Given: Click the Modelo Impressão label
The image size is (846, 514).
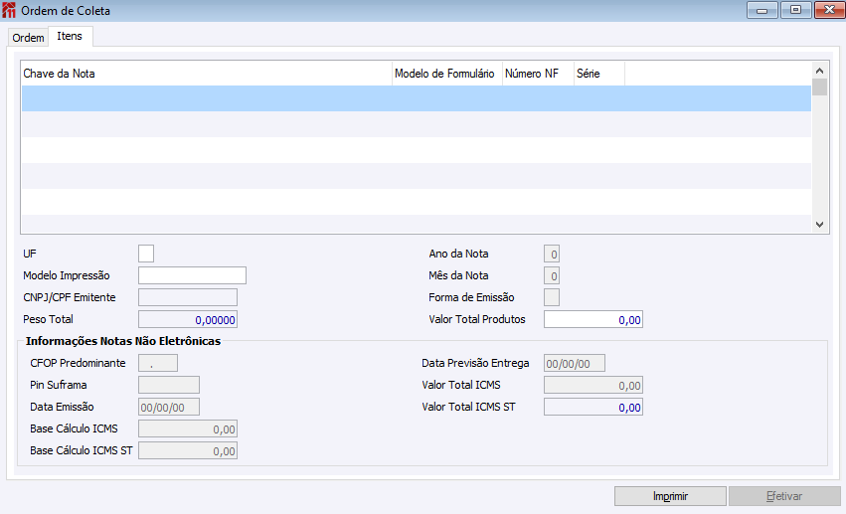Looking at the screenshot, I should pos(67,275).
